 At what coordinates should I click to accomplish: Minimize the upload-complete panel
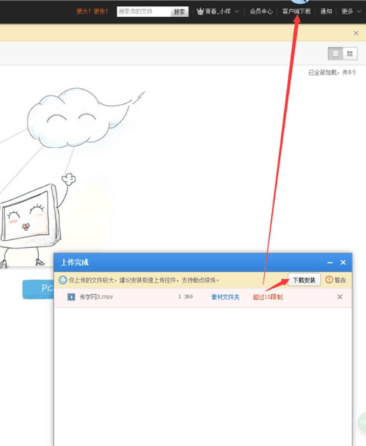[x=330, y=262]
